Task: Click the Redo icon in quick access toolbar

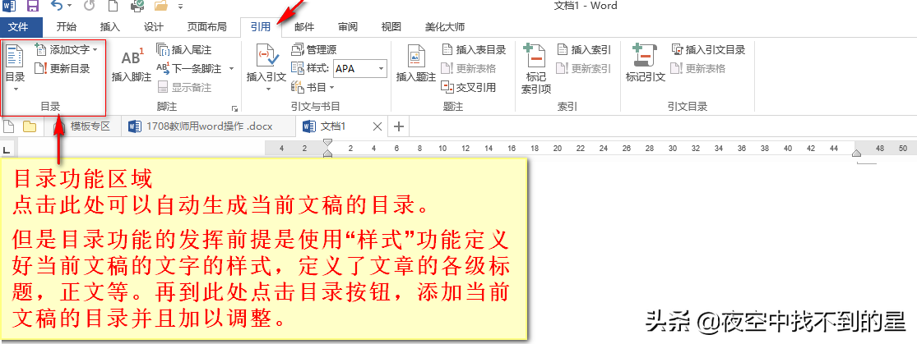Action: pos(90,7)
